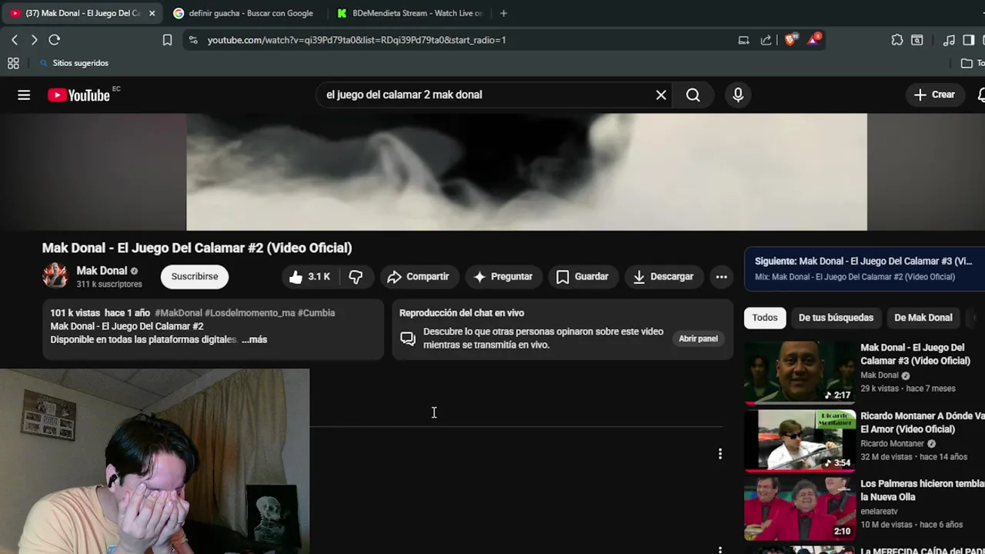Open live chat replay with Abrir panel
The image size is (985, 554).
coord(698,339)
